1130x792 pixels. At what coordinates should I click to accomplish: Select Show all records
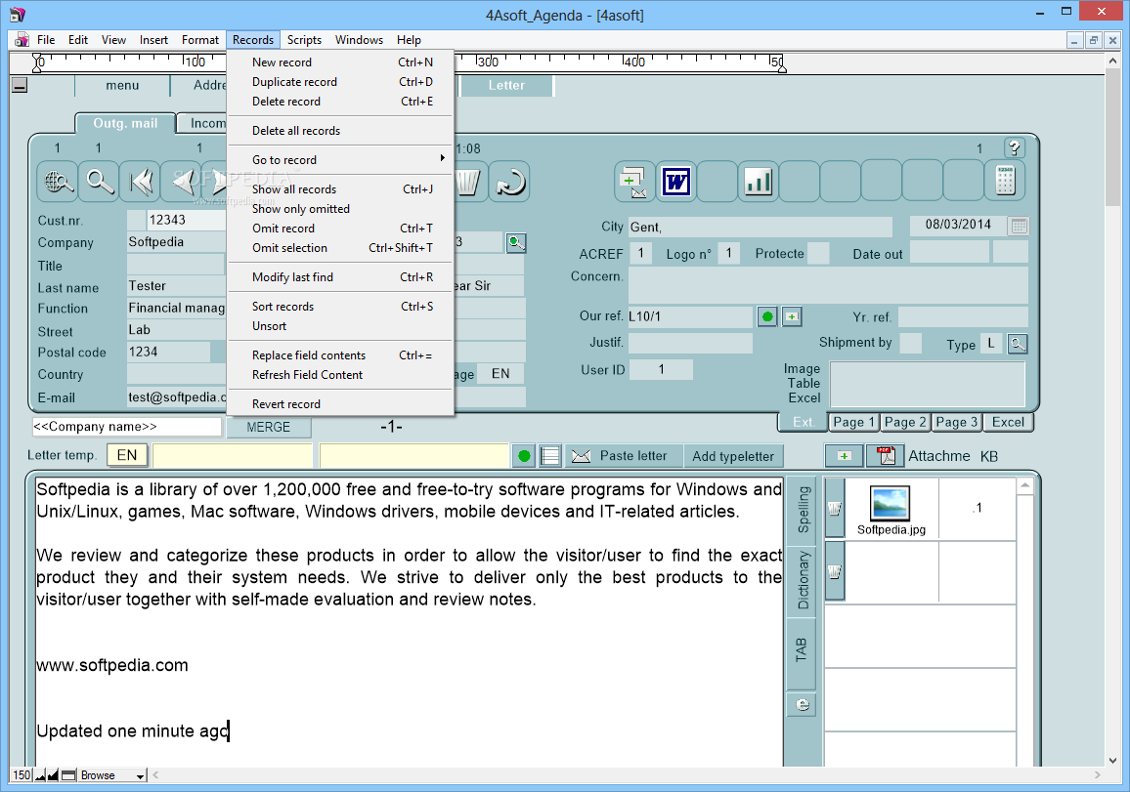pyautogui.click(x=340, y=189)
